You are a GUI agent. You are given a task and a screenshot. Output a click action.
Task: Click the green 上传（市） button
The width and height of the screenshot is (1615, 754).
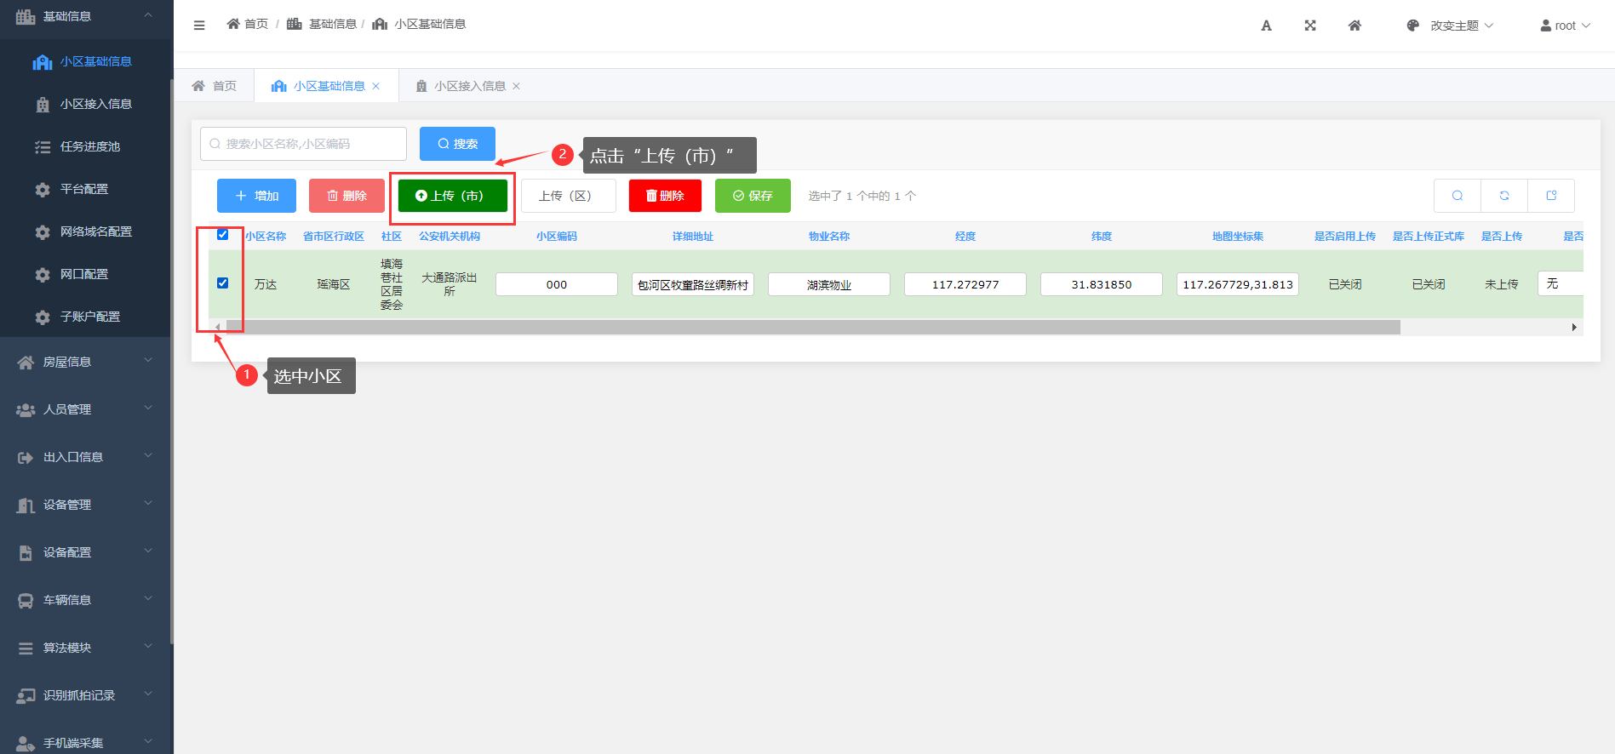click(x=452, y=196)
